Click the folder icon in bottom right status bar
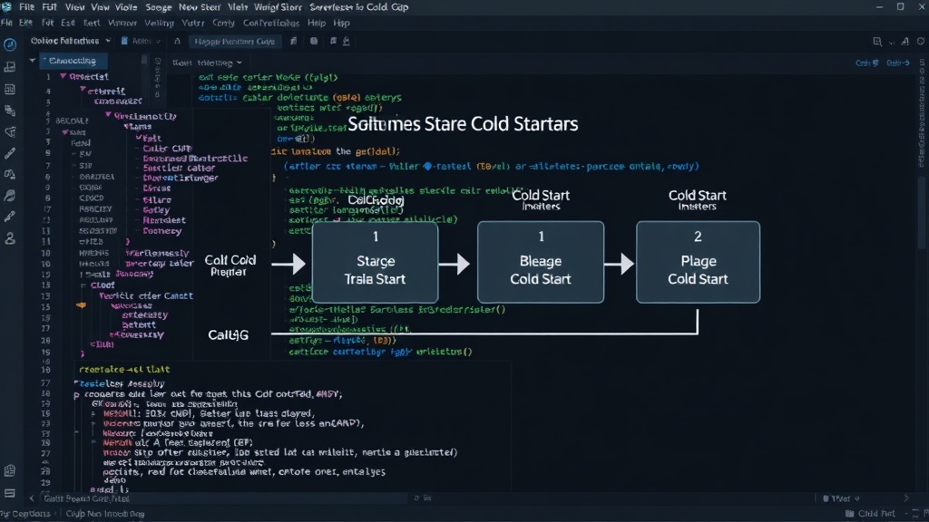929x522 pixels. tap(850, 514)
